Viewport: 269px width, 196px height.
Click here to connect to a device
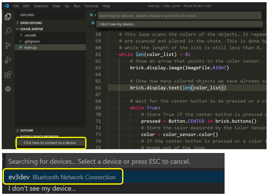pos(50,143)
